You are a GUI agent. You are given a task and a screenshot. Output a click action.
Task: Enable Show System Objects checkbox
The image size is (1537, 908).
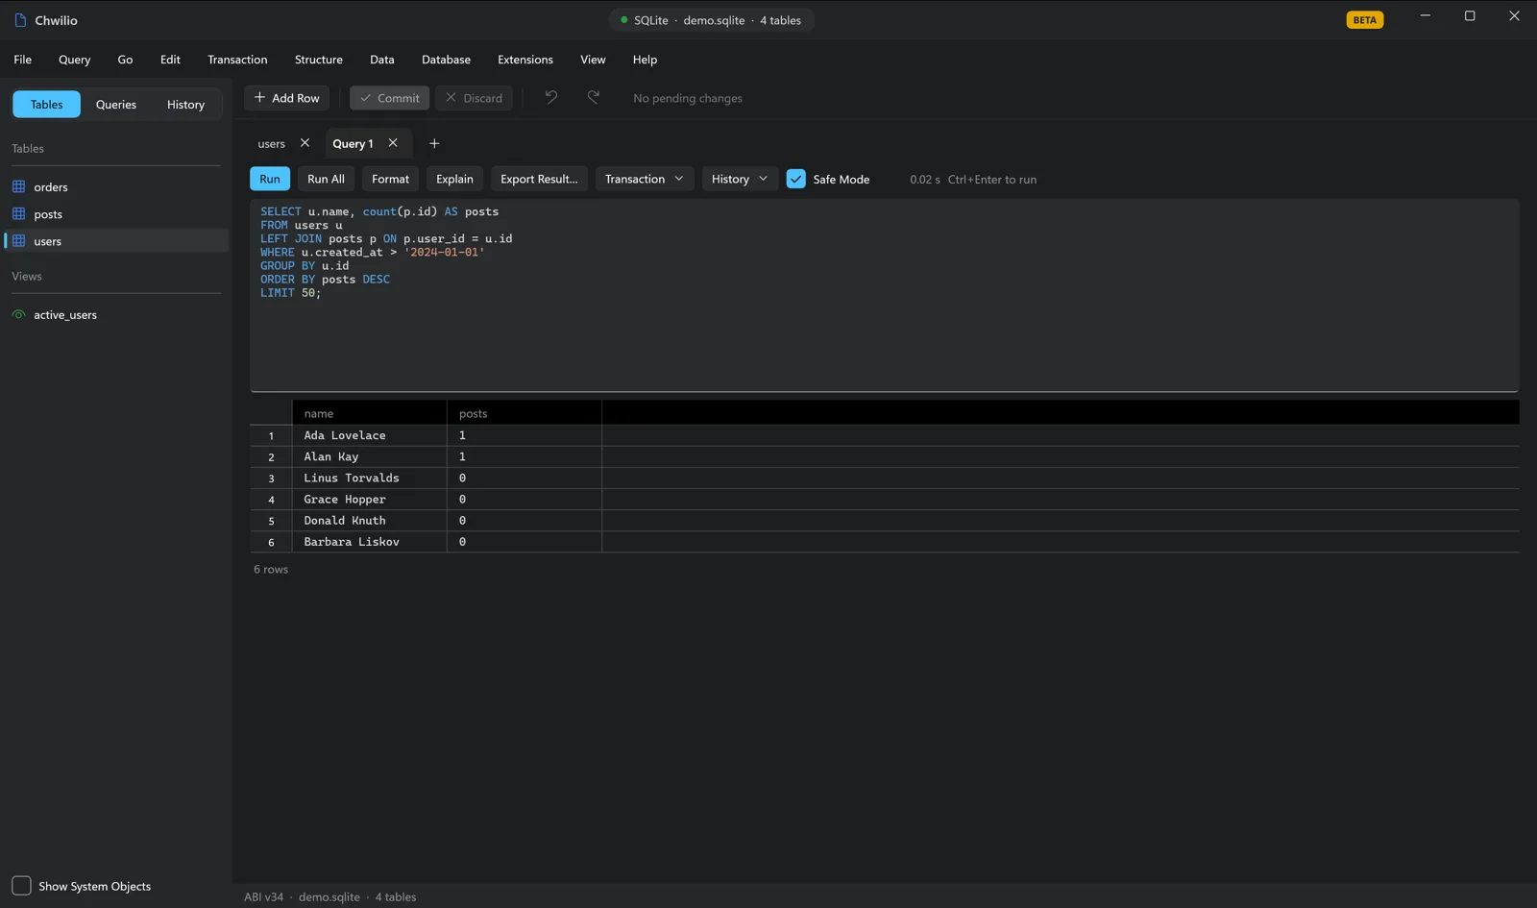click(21, 885)
